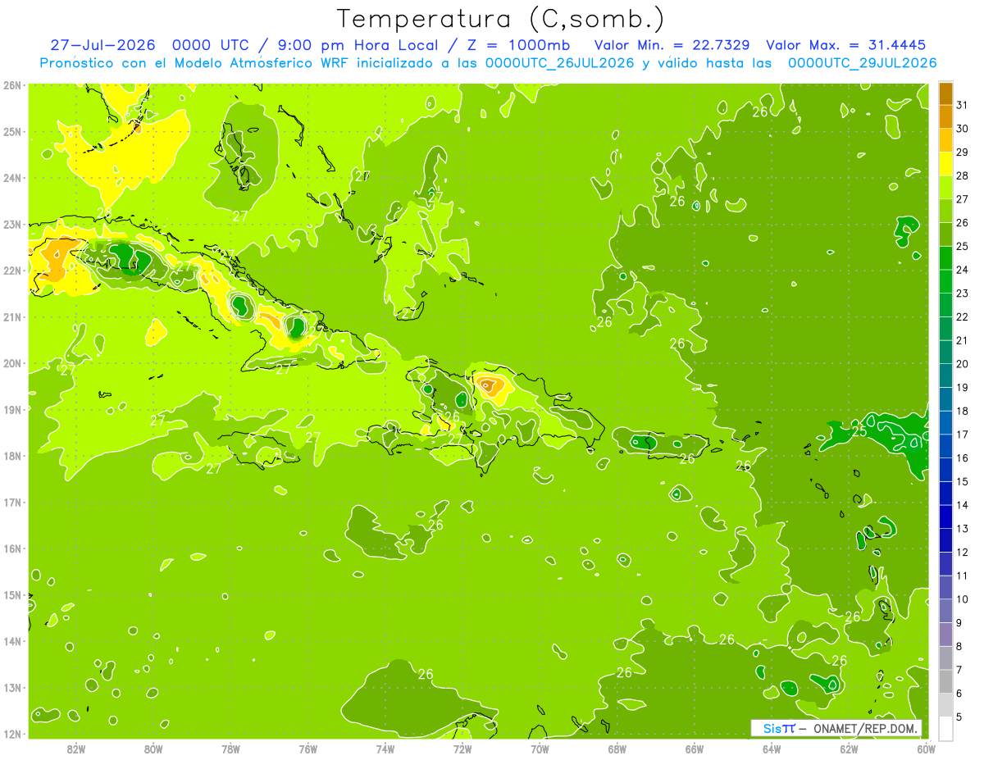Click the yellow colorbar segment between 28 and 29
This screenshot has width=984, height=760.
[x=945, y=166]
